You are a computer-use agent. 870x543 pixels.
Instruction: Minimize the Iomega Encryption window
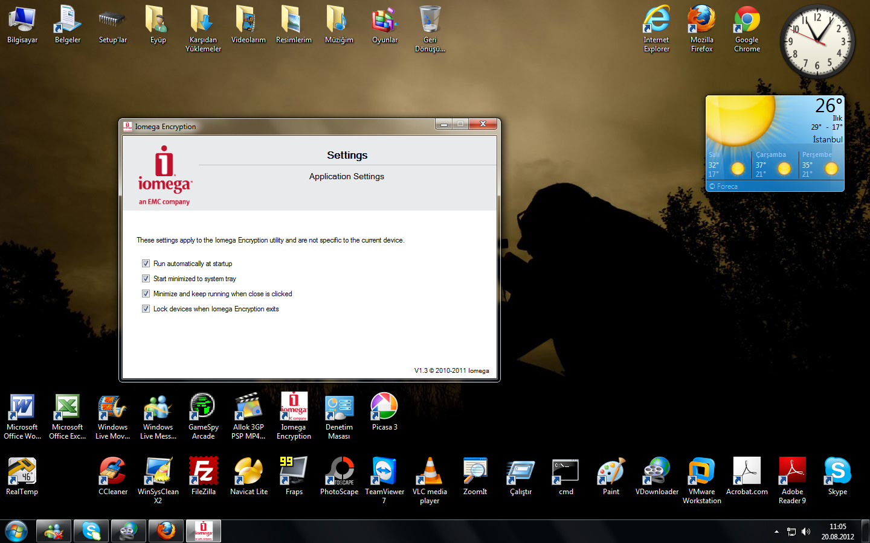[x=444, y=124]
